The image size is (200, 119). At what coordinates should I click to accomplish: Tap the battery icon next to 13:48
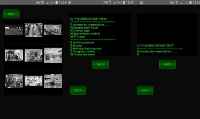(124, 2)
